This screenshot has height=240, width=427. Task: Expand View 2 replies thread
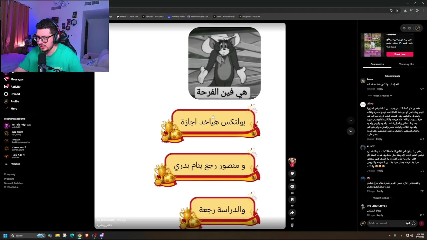382,198
